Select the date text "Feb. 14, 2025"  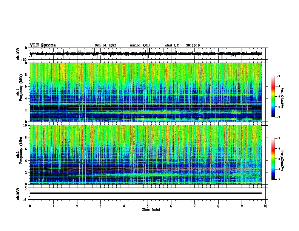point(105,45)
